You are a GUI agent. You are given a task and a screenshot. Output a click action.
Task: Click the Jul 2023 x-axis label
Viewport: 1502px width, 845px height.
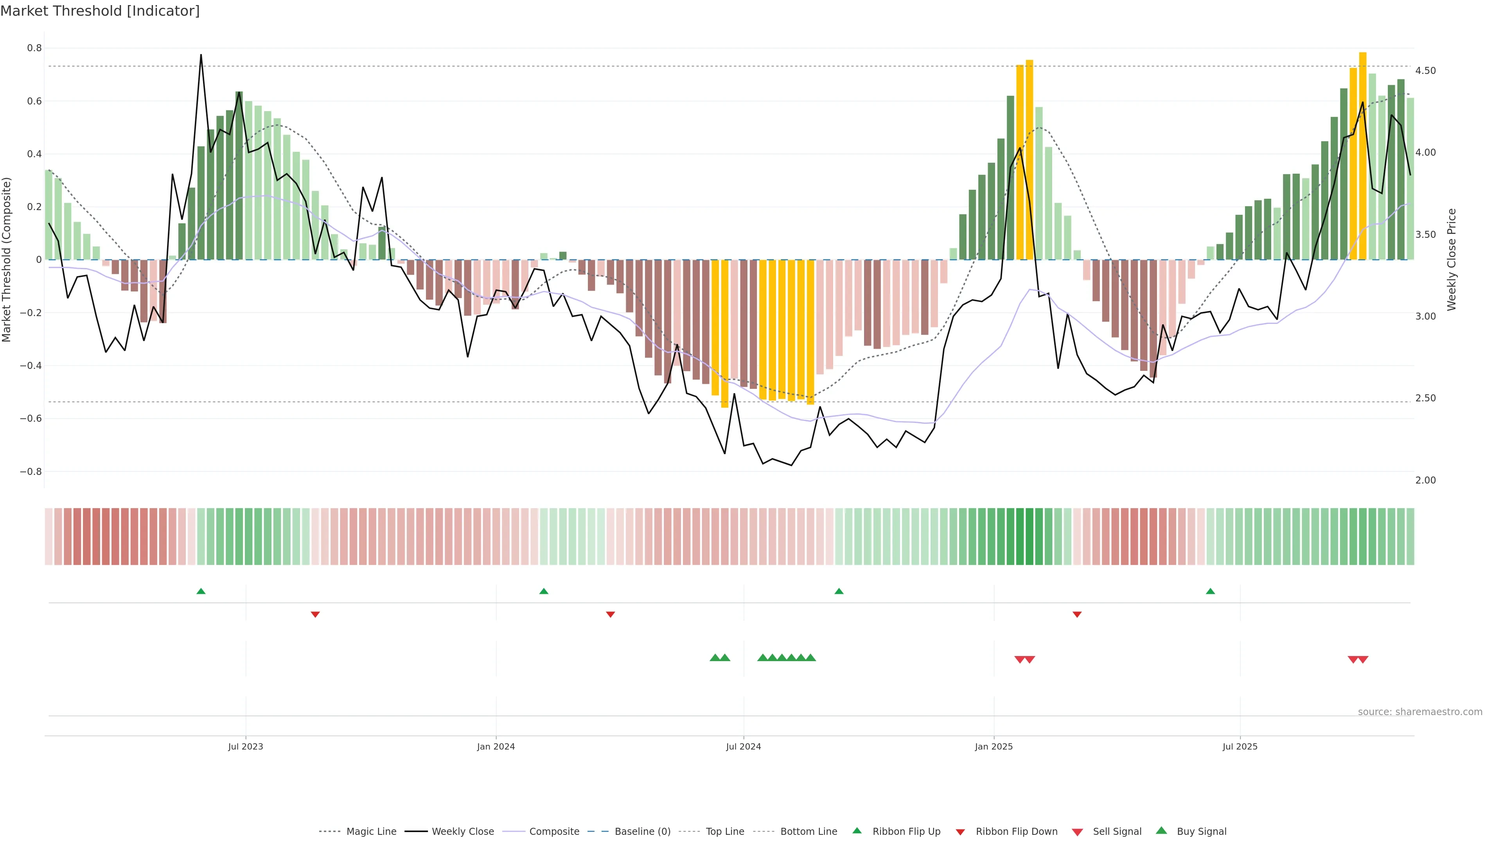(246, 746)
